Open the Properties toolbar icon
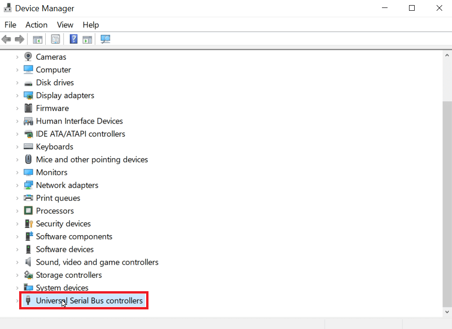The height and width of the screenshot is (329, 452). [x=56, y=39]
